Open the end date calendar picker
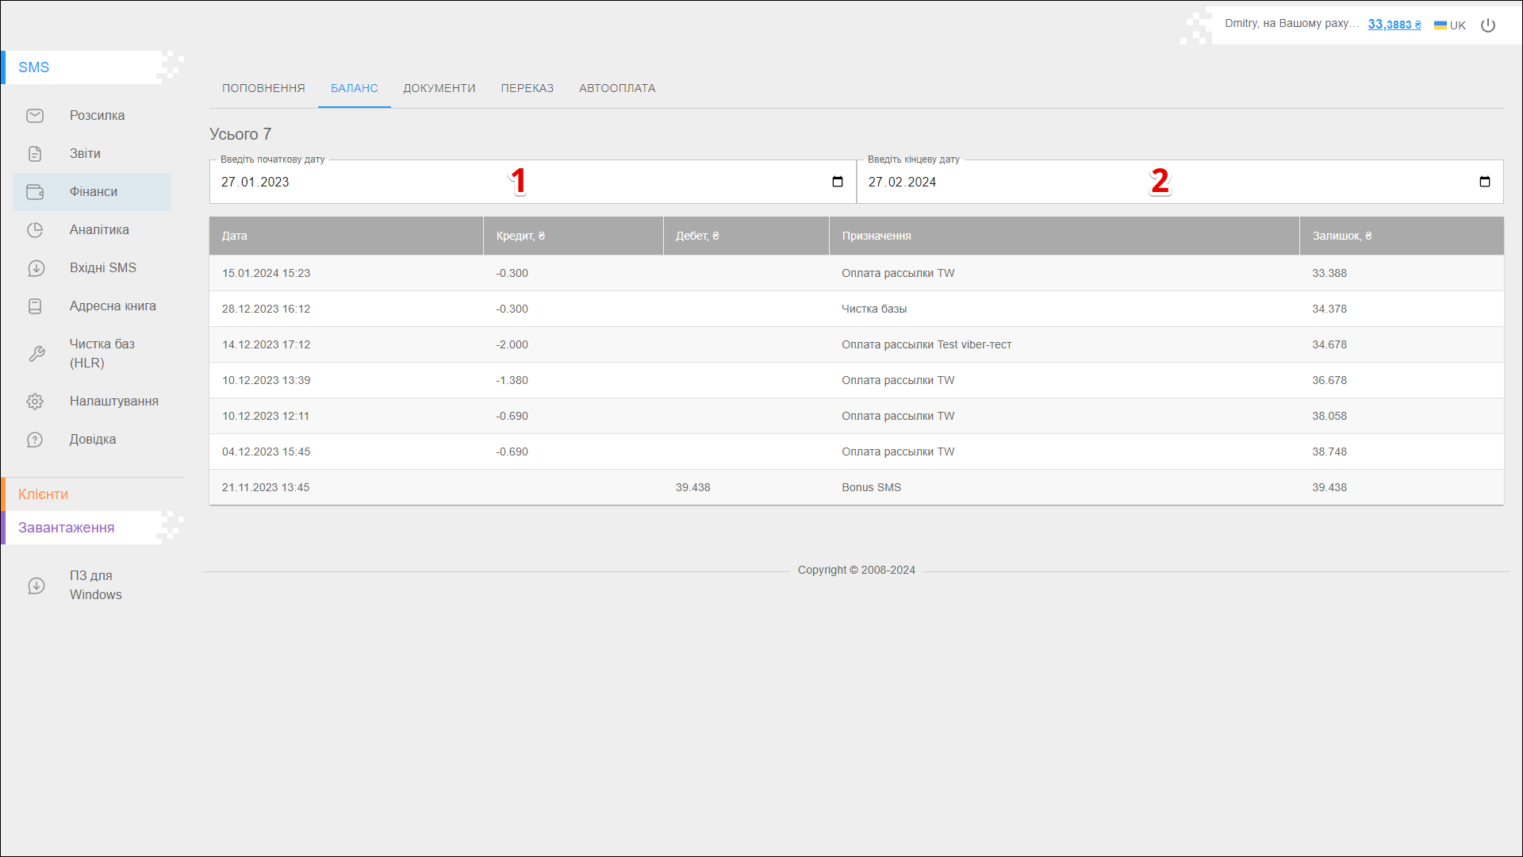This screenshot has height=857, width=1523. coord(1485,182)
